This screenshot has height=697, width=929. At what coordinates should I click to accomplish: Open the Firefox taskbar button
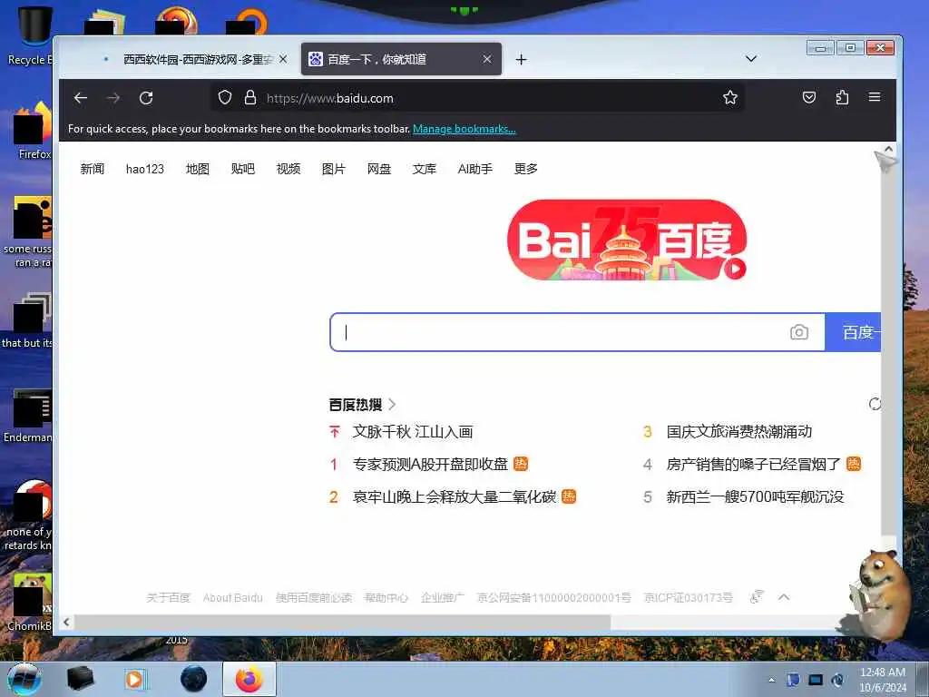[249, 679]
